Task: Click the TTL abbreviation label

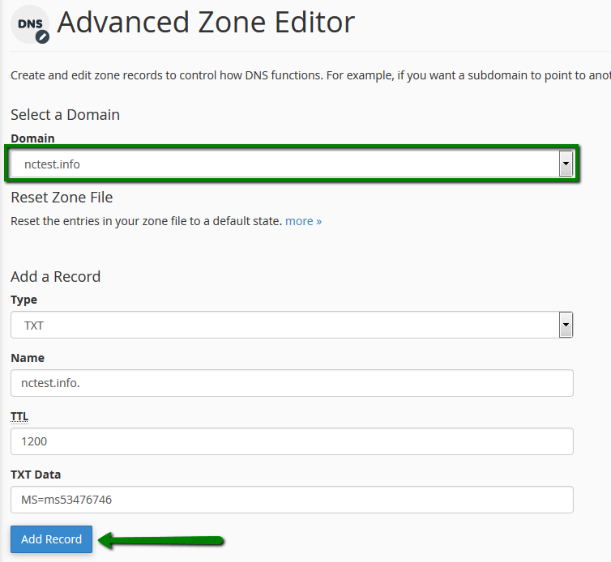Action: [19, 416]
